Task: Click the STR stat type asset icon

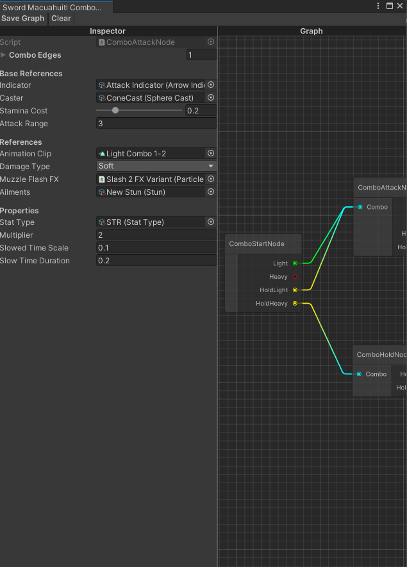Action: pos(102,222)
